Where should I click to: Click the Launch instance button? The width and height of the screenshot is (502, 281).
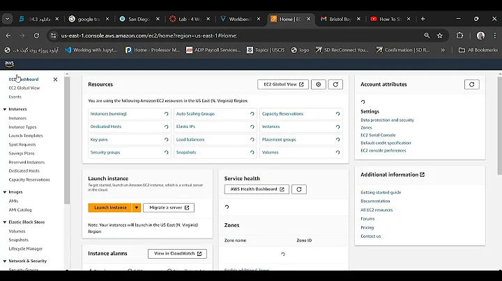[x=110, y=207]
